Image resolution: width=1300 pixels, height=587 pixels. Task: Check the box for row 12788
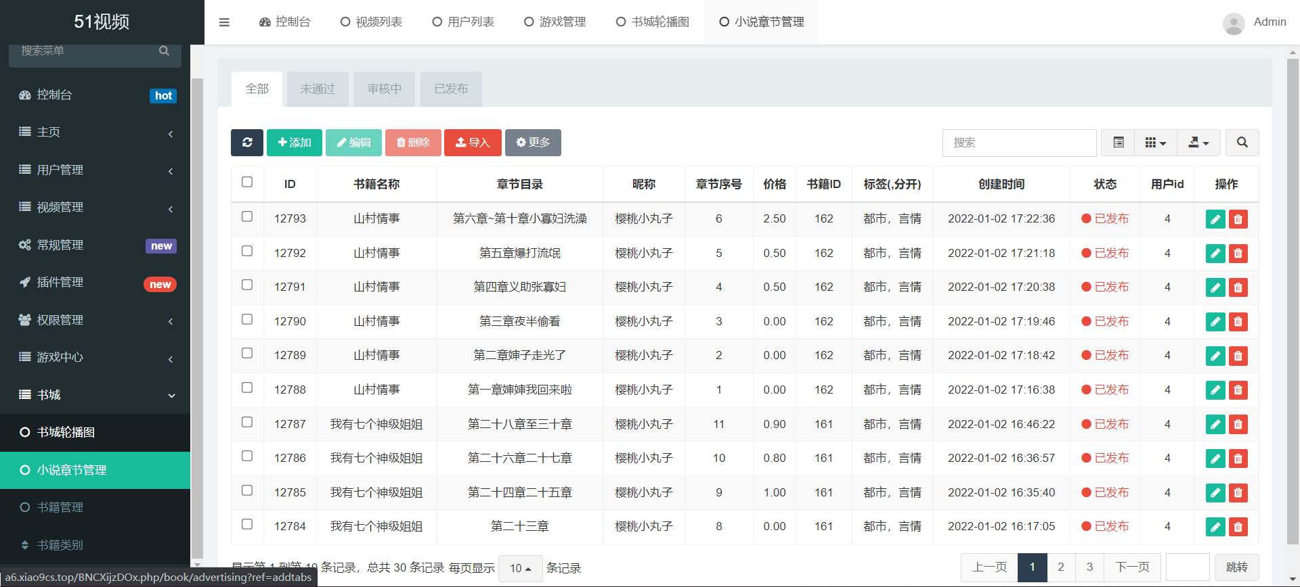[247, 388]
